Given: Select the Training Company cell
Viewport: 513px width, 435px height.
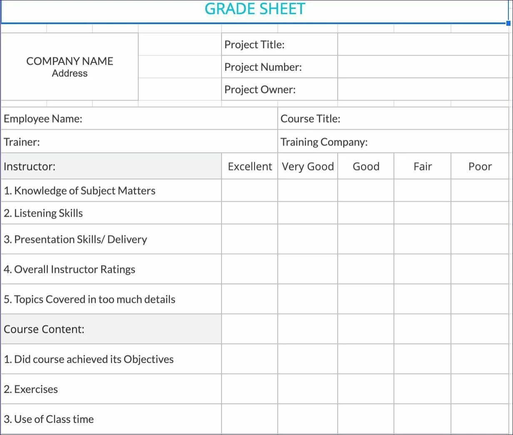Looking at the screenshot, I should (x=393, y=142).
